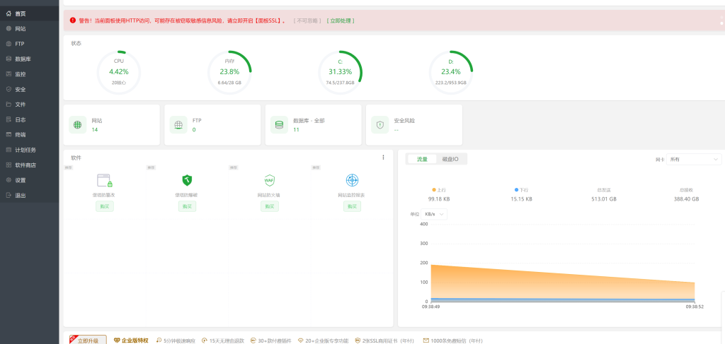Open the 软件 panel three-dot menu
This screenshot has height=344, width=725.
click(383, 158)
